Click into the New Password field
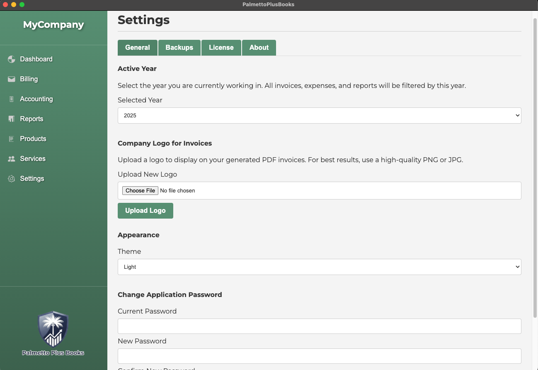 click(319, 356)
